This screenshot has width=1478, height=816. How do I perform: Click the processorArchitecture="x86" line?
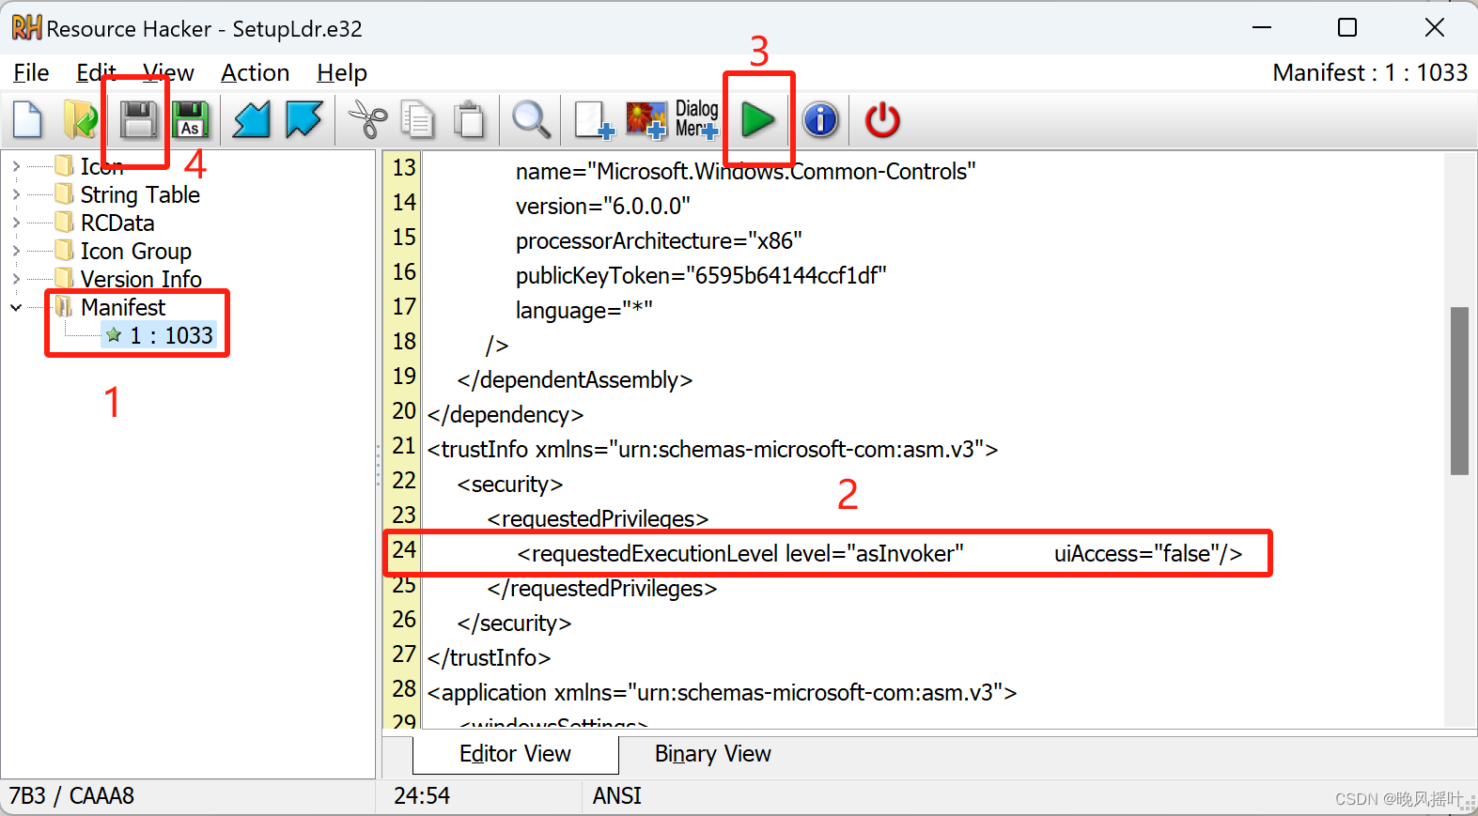659,240
